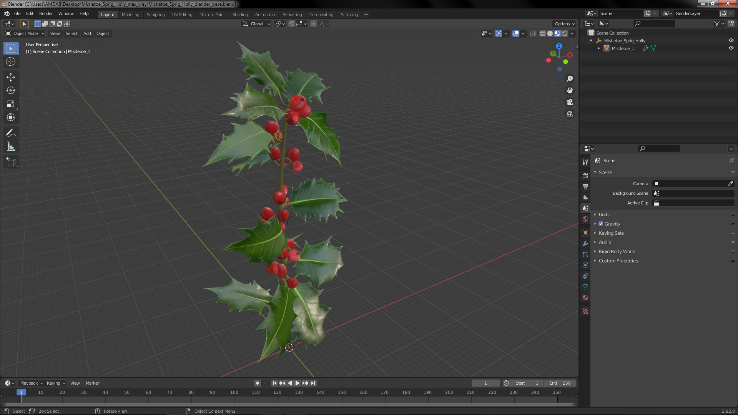This screenshot has height=415, width=738.
Task: Open the World properties tab
Action: click(x=585, y=219)
